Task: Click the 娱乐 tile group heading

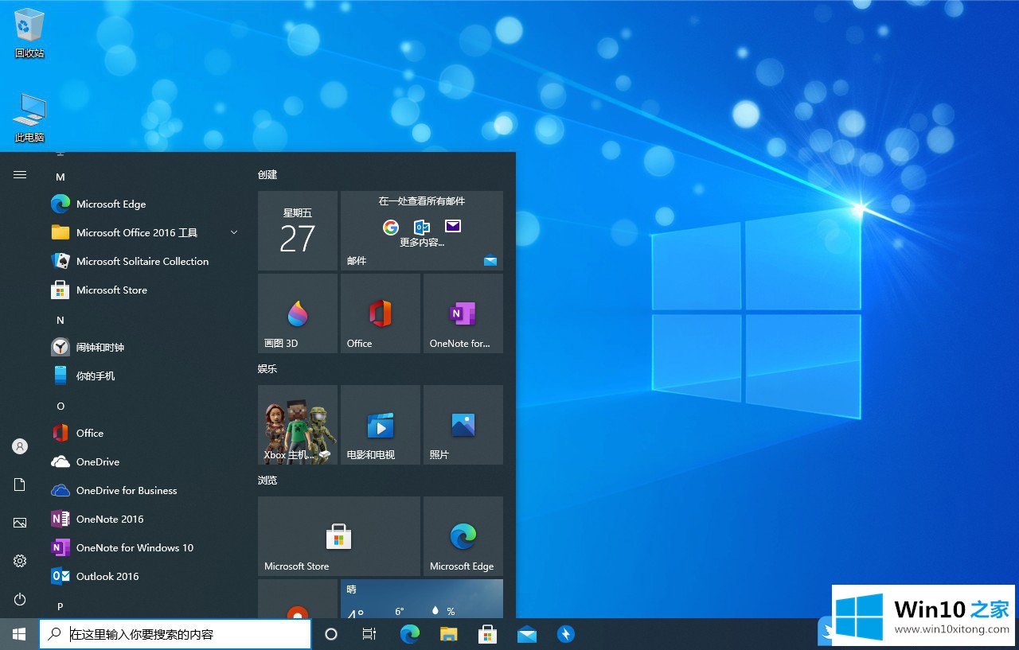Action: pyautogui.click(x=267, y=368)
